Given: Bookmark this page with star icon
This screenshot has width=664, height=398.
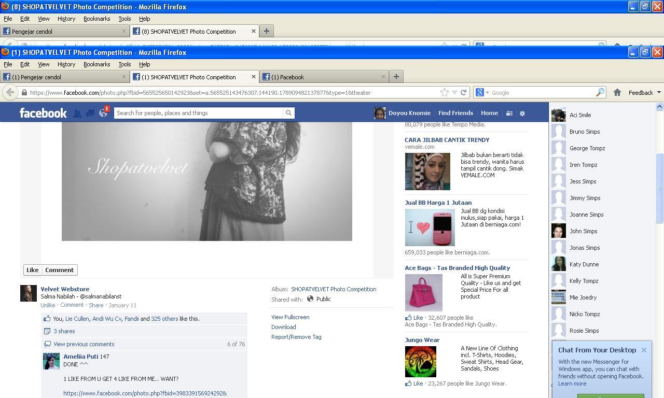Looking at the screenshot, I should pos(445,92).
